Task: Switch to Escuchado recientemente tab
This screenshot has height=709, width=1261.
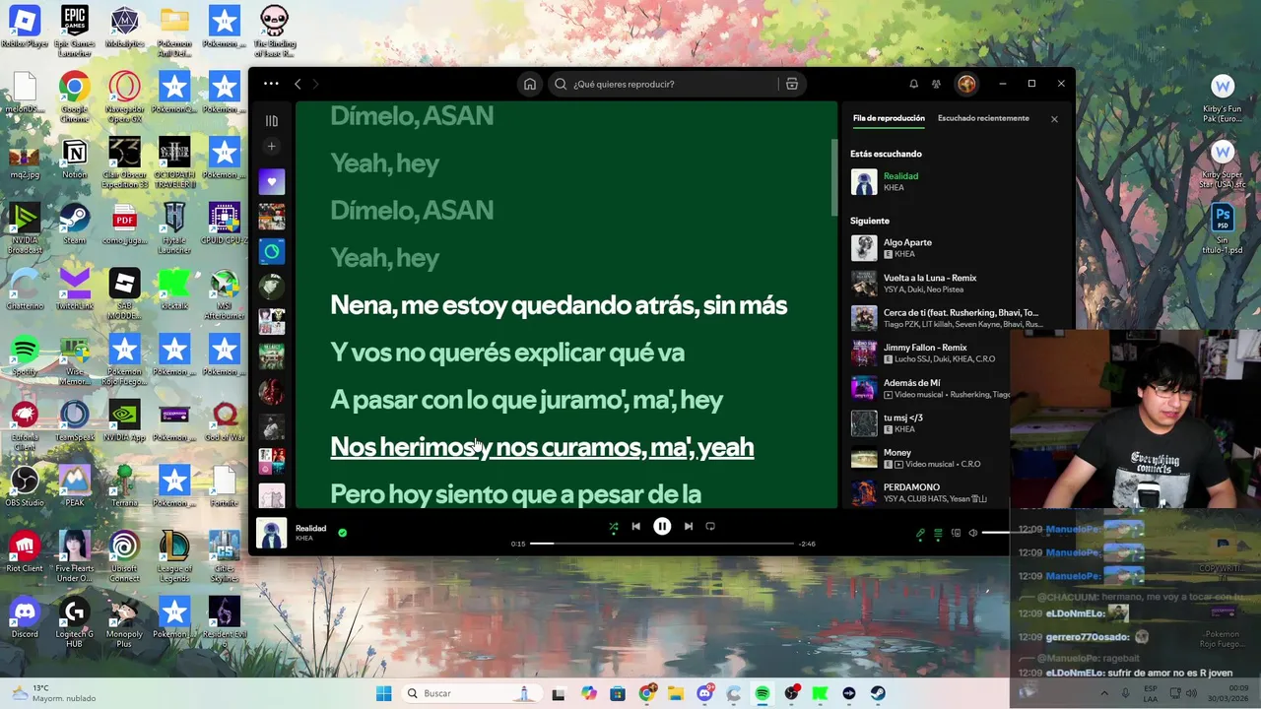Action: pos(983,118)
